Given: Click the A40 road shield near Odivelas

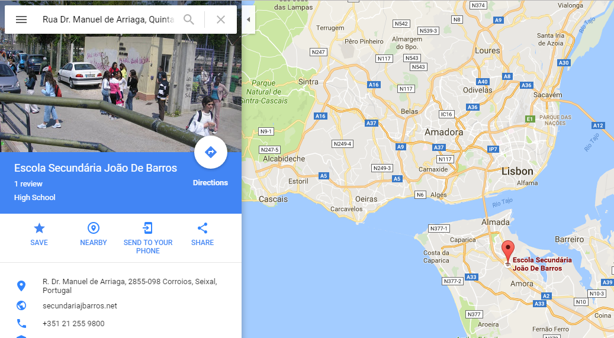Looking at the screenshot, I should 483,82.
